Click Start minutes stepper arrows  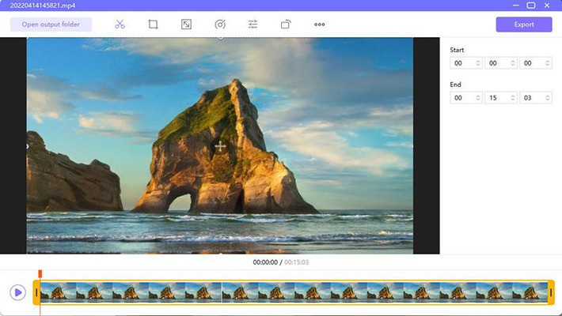pyautogui.click(x=511, y=63)
